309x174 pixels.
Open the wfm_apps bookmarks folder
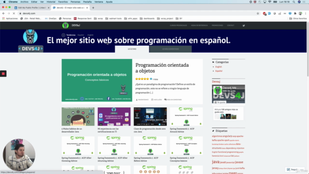pyautogui.click(x=131, y=18)
